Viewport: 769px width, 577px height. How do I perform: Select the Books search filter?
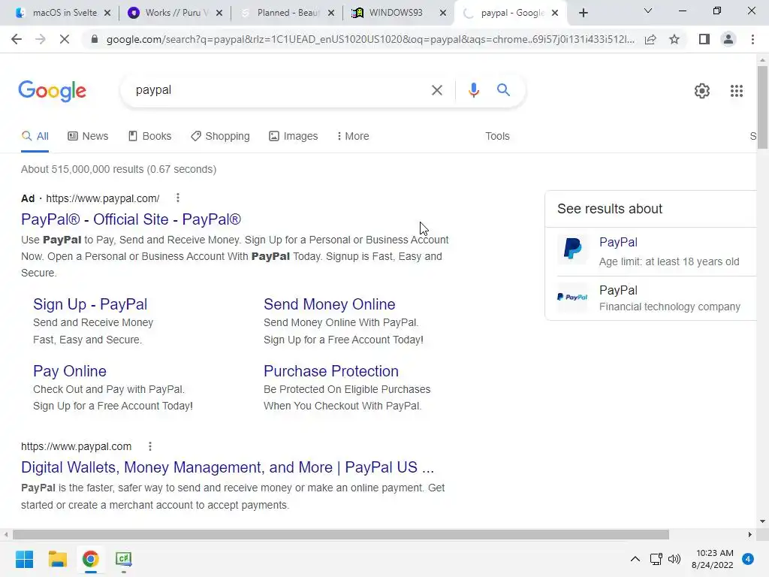tap(149, 137)
